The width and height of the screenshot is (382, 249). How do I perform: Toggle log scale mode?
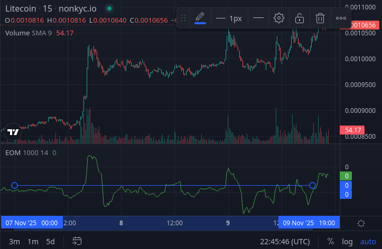click(347, 241)
